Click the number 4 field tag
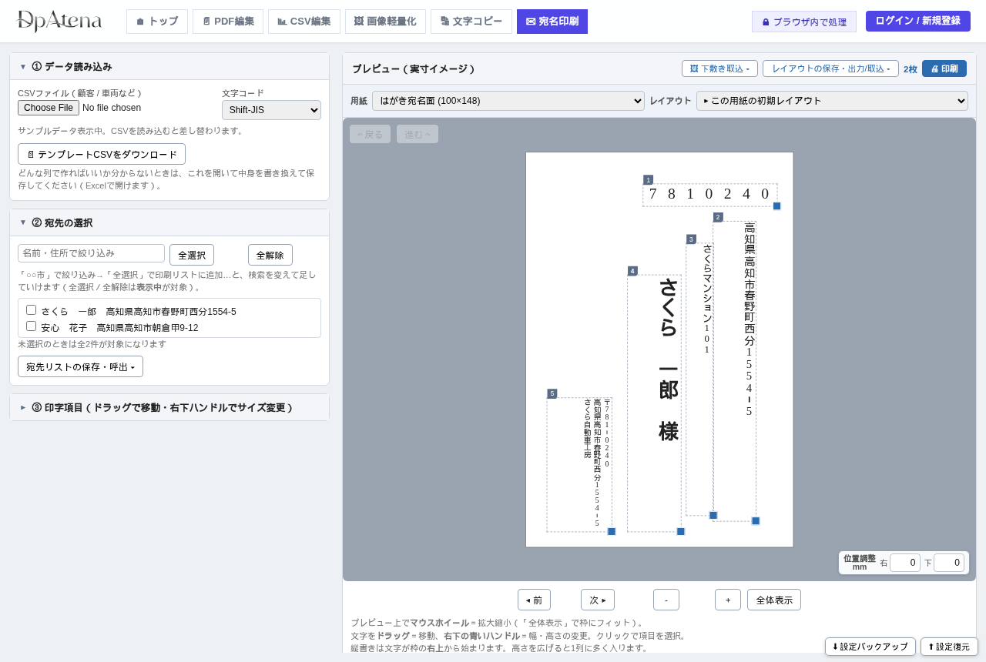 coord(632,271)
